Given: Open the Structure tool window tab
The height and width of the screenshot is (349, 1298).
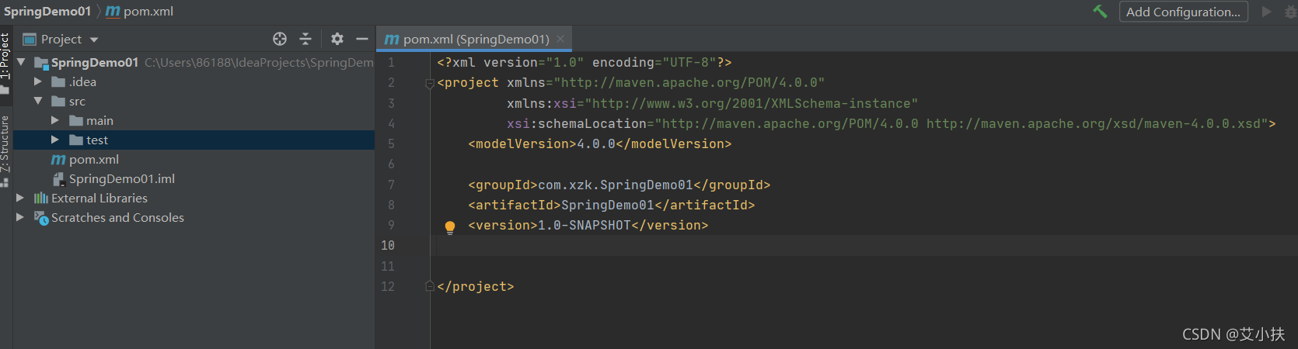Looking at the screenshot, I should click(5, 150).
